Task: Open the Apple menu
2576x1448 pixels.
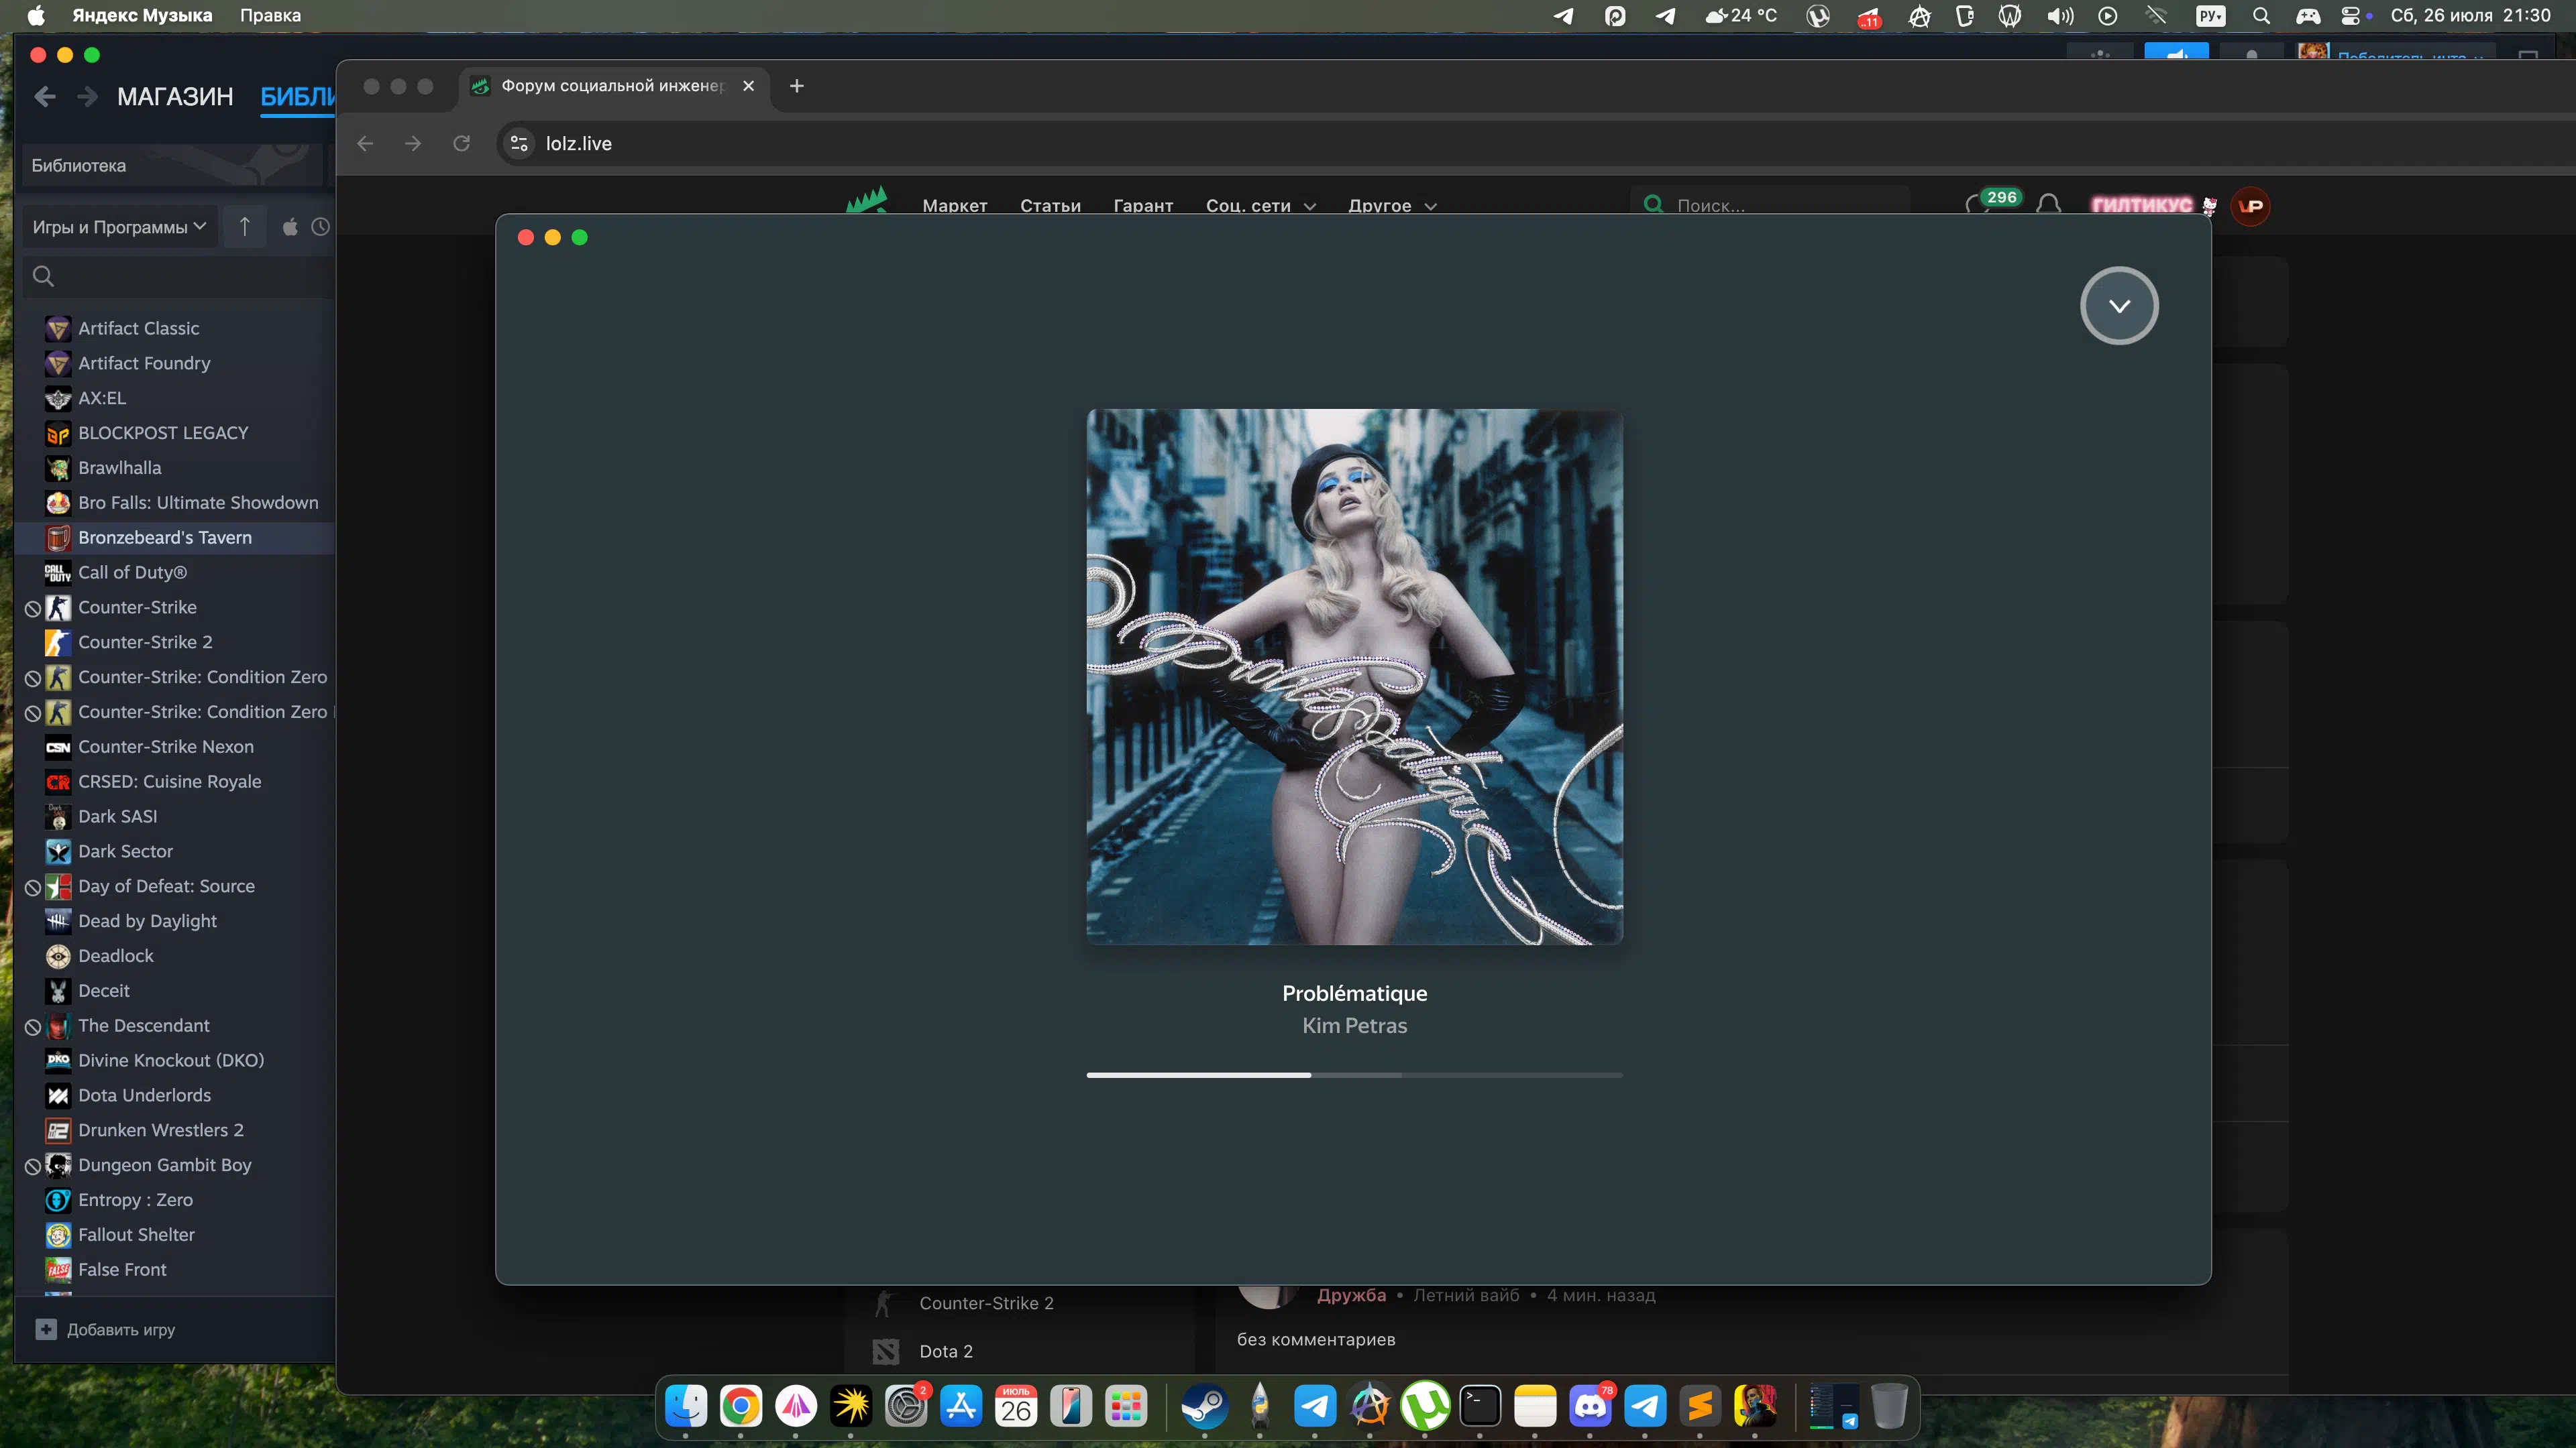Action: point(36,15)
